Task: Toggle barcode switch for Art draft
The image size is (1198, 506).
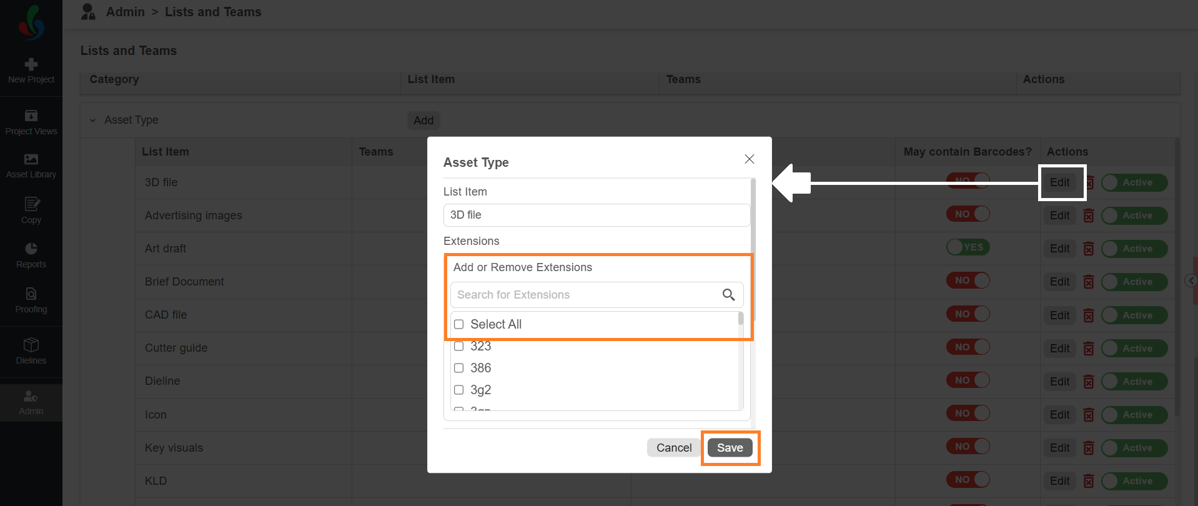Action: (968, 247)
